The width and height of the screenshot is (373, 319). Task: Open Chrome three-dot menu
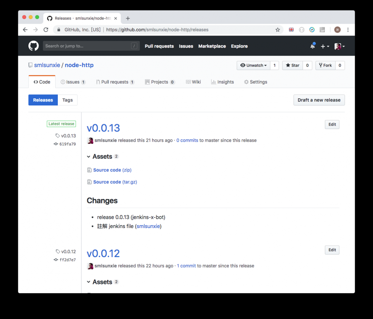click(348, 30)
